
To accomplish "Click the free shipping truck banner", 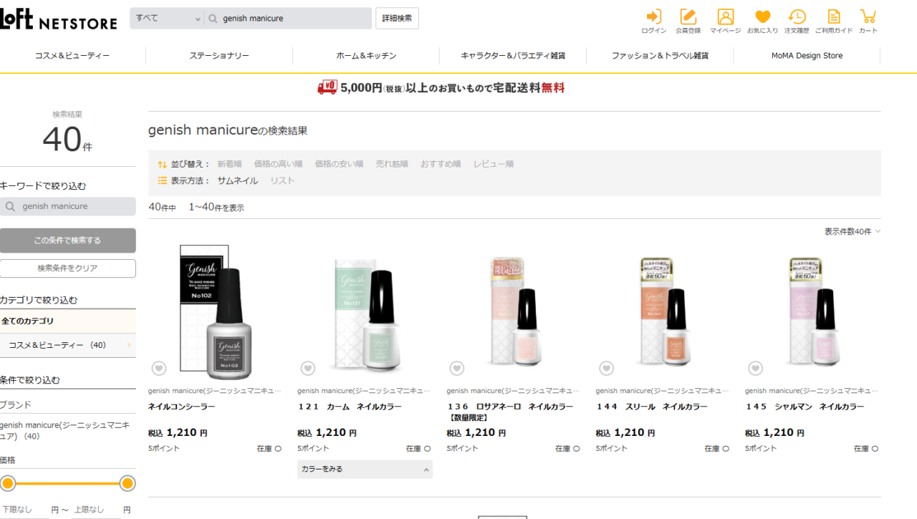I will [x=441, y=88].
